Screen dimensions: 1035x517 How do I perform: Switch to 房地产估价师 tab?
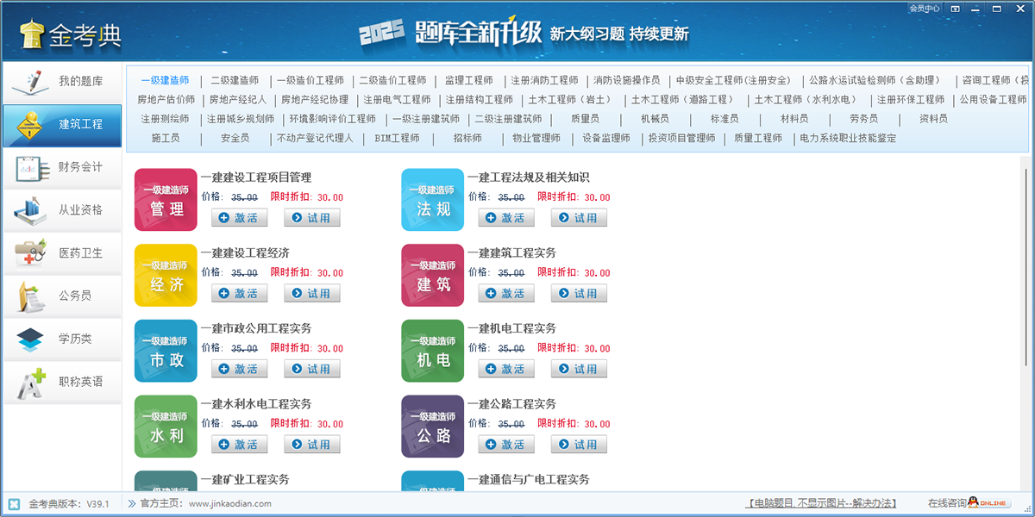166,99
